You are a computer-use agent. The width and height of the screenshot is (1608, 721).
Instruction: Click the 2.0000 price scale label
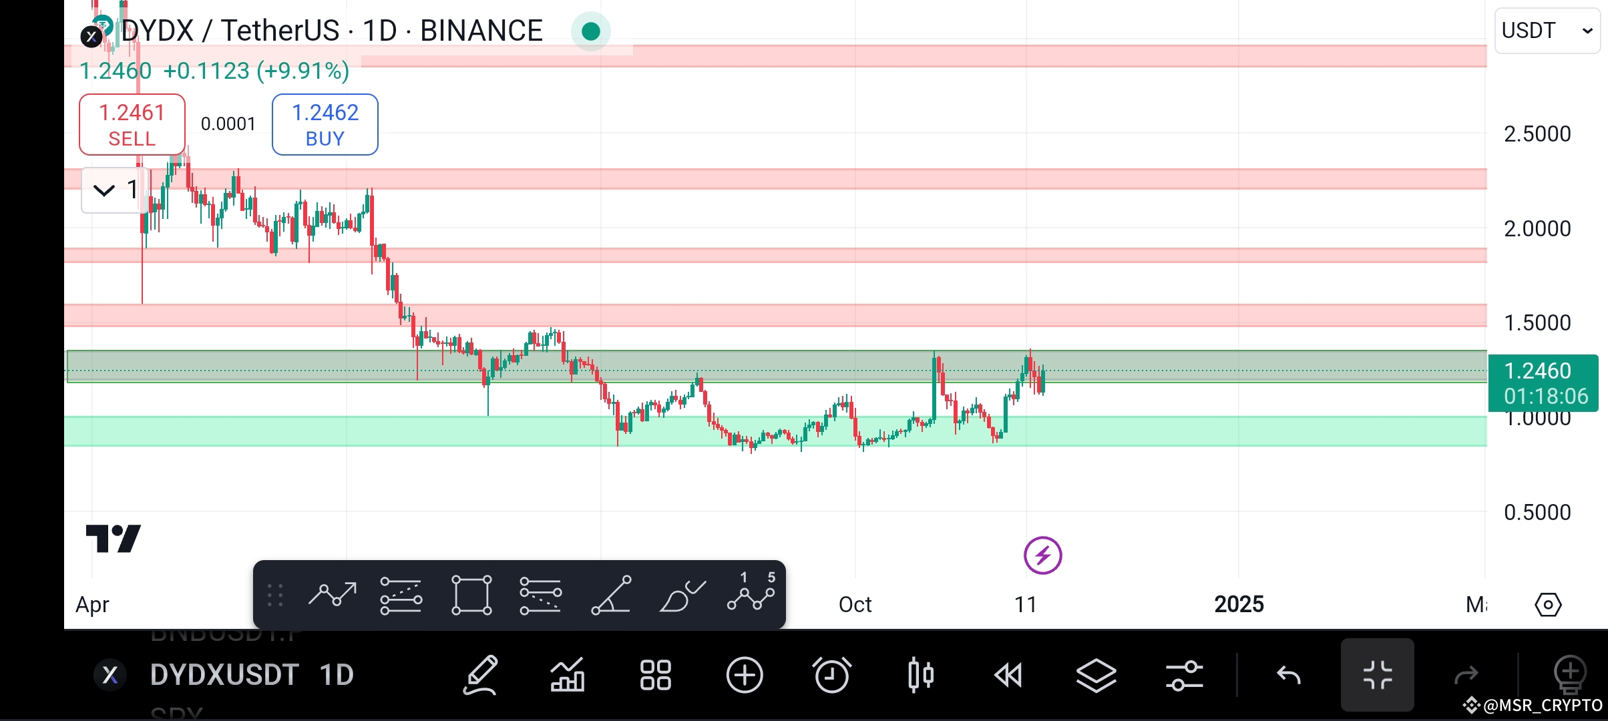1538,229
